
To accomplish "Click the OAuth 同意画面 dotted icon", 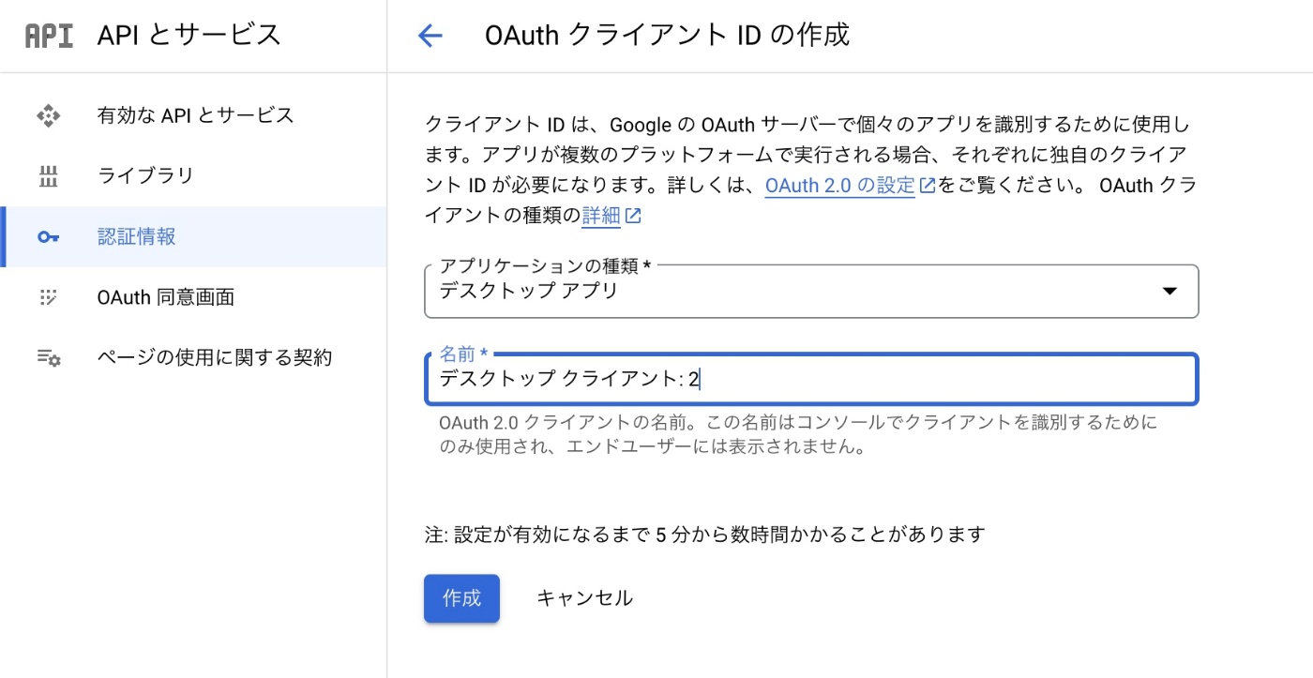I will (48, 297).
